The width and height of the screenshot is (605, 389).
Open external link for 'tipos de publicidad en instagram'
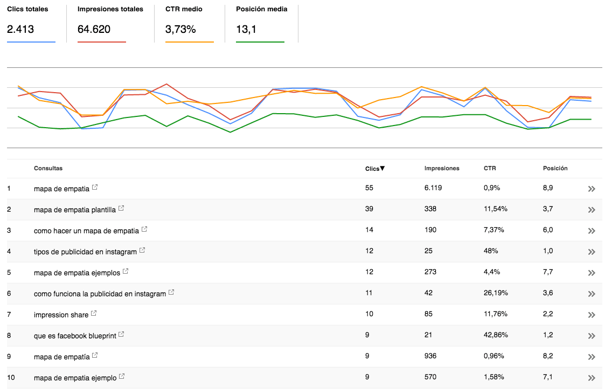point(142,250)
